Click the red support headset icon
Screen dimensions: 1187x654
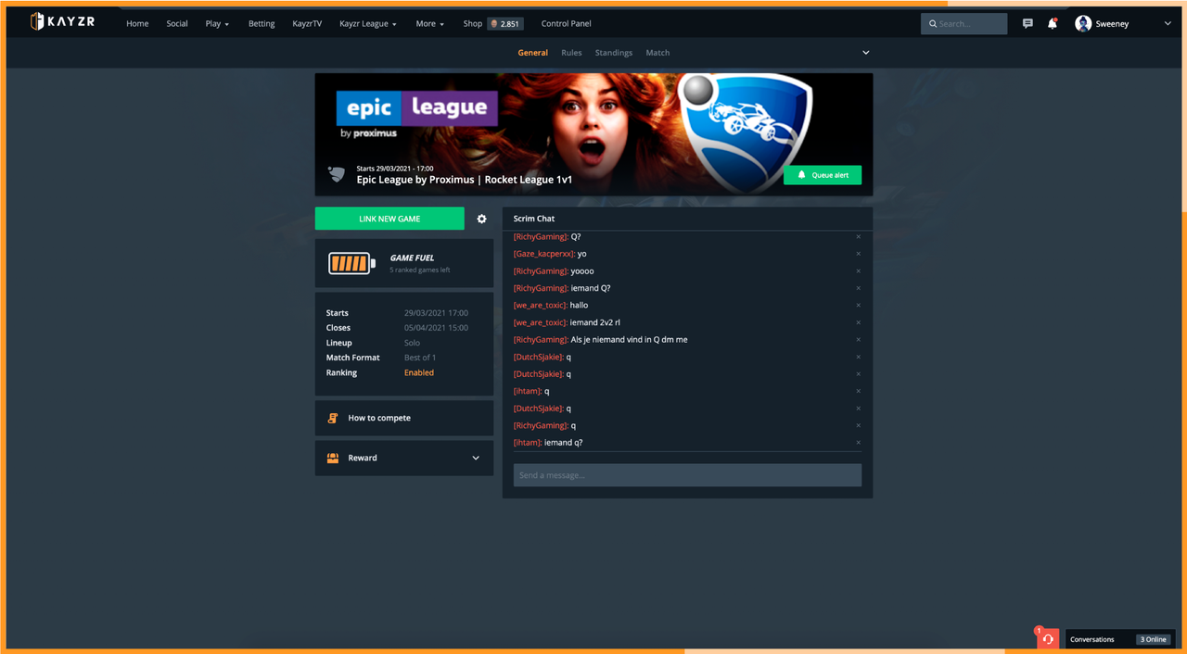1047,638
